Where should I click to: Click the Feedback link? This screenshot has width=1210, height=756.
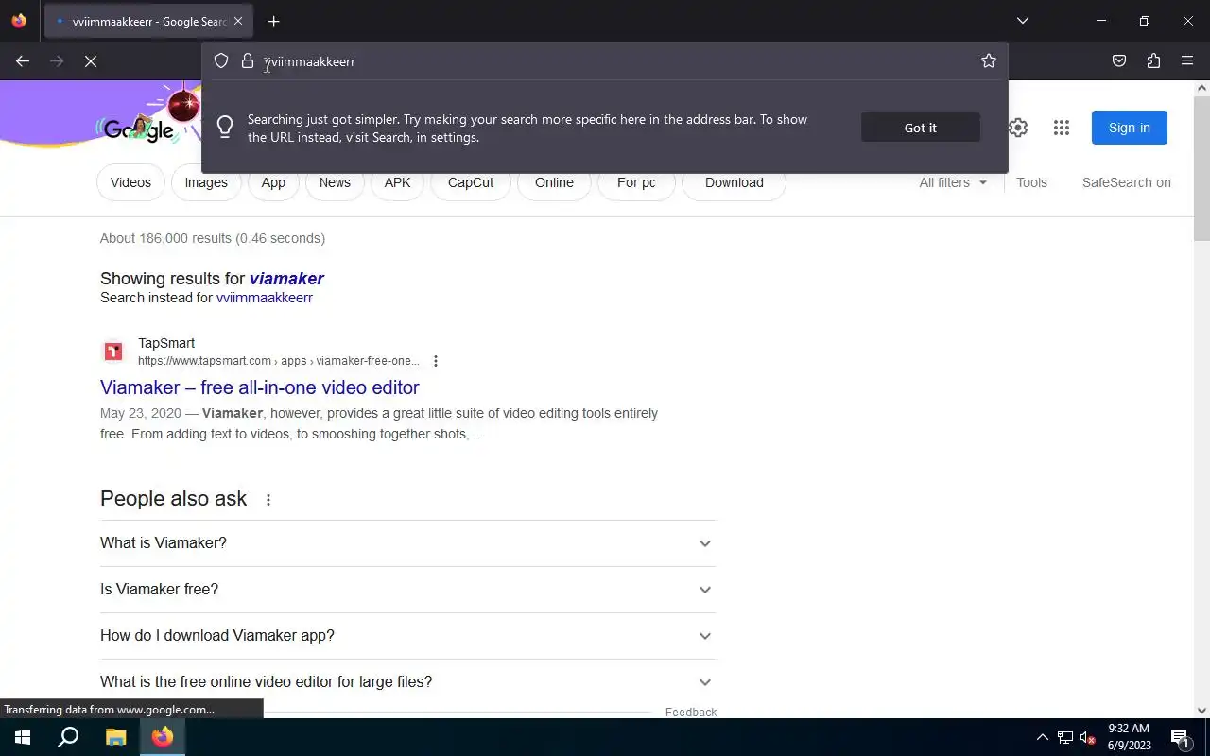[691, 712]
